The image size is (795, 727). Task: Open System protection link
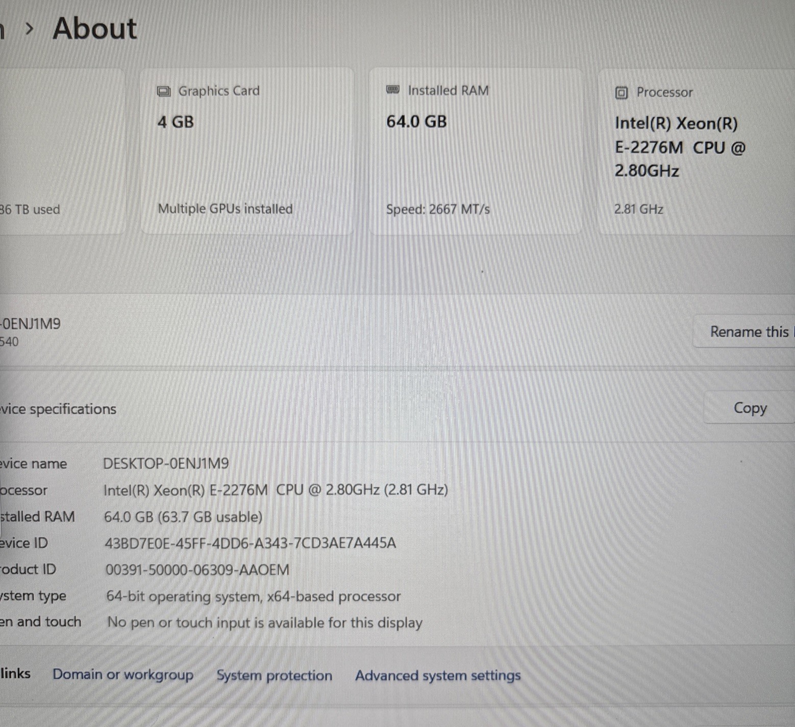pos(274,675)
